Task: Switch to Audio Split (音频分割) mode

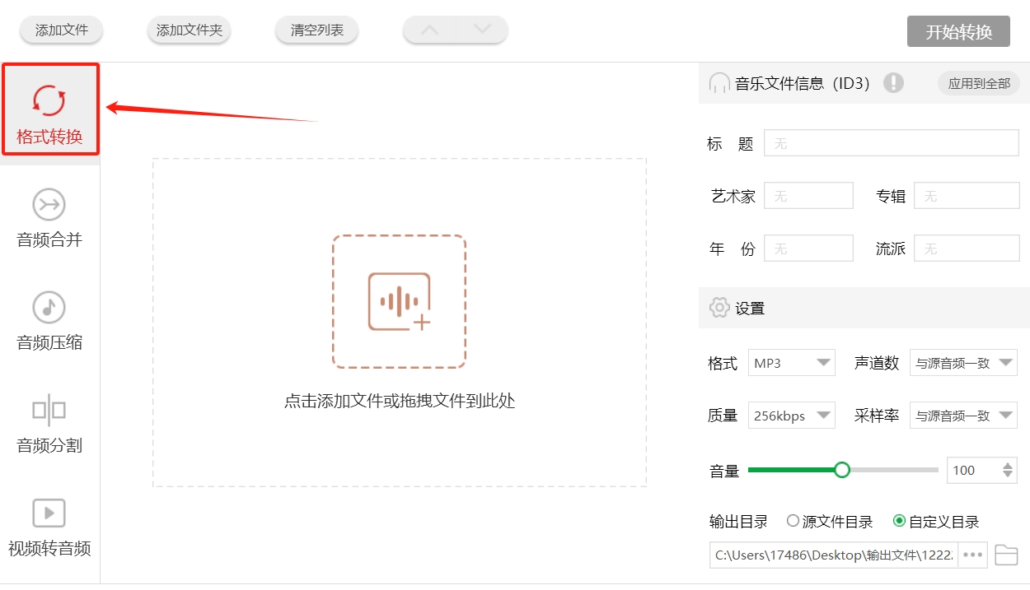Action: (x=49, y=425)
